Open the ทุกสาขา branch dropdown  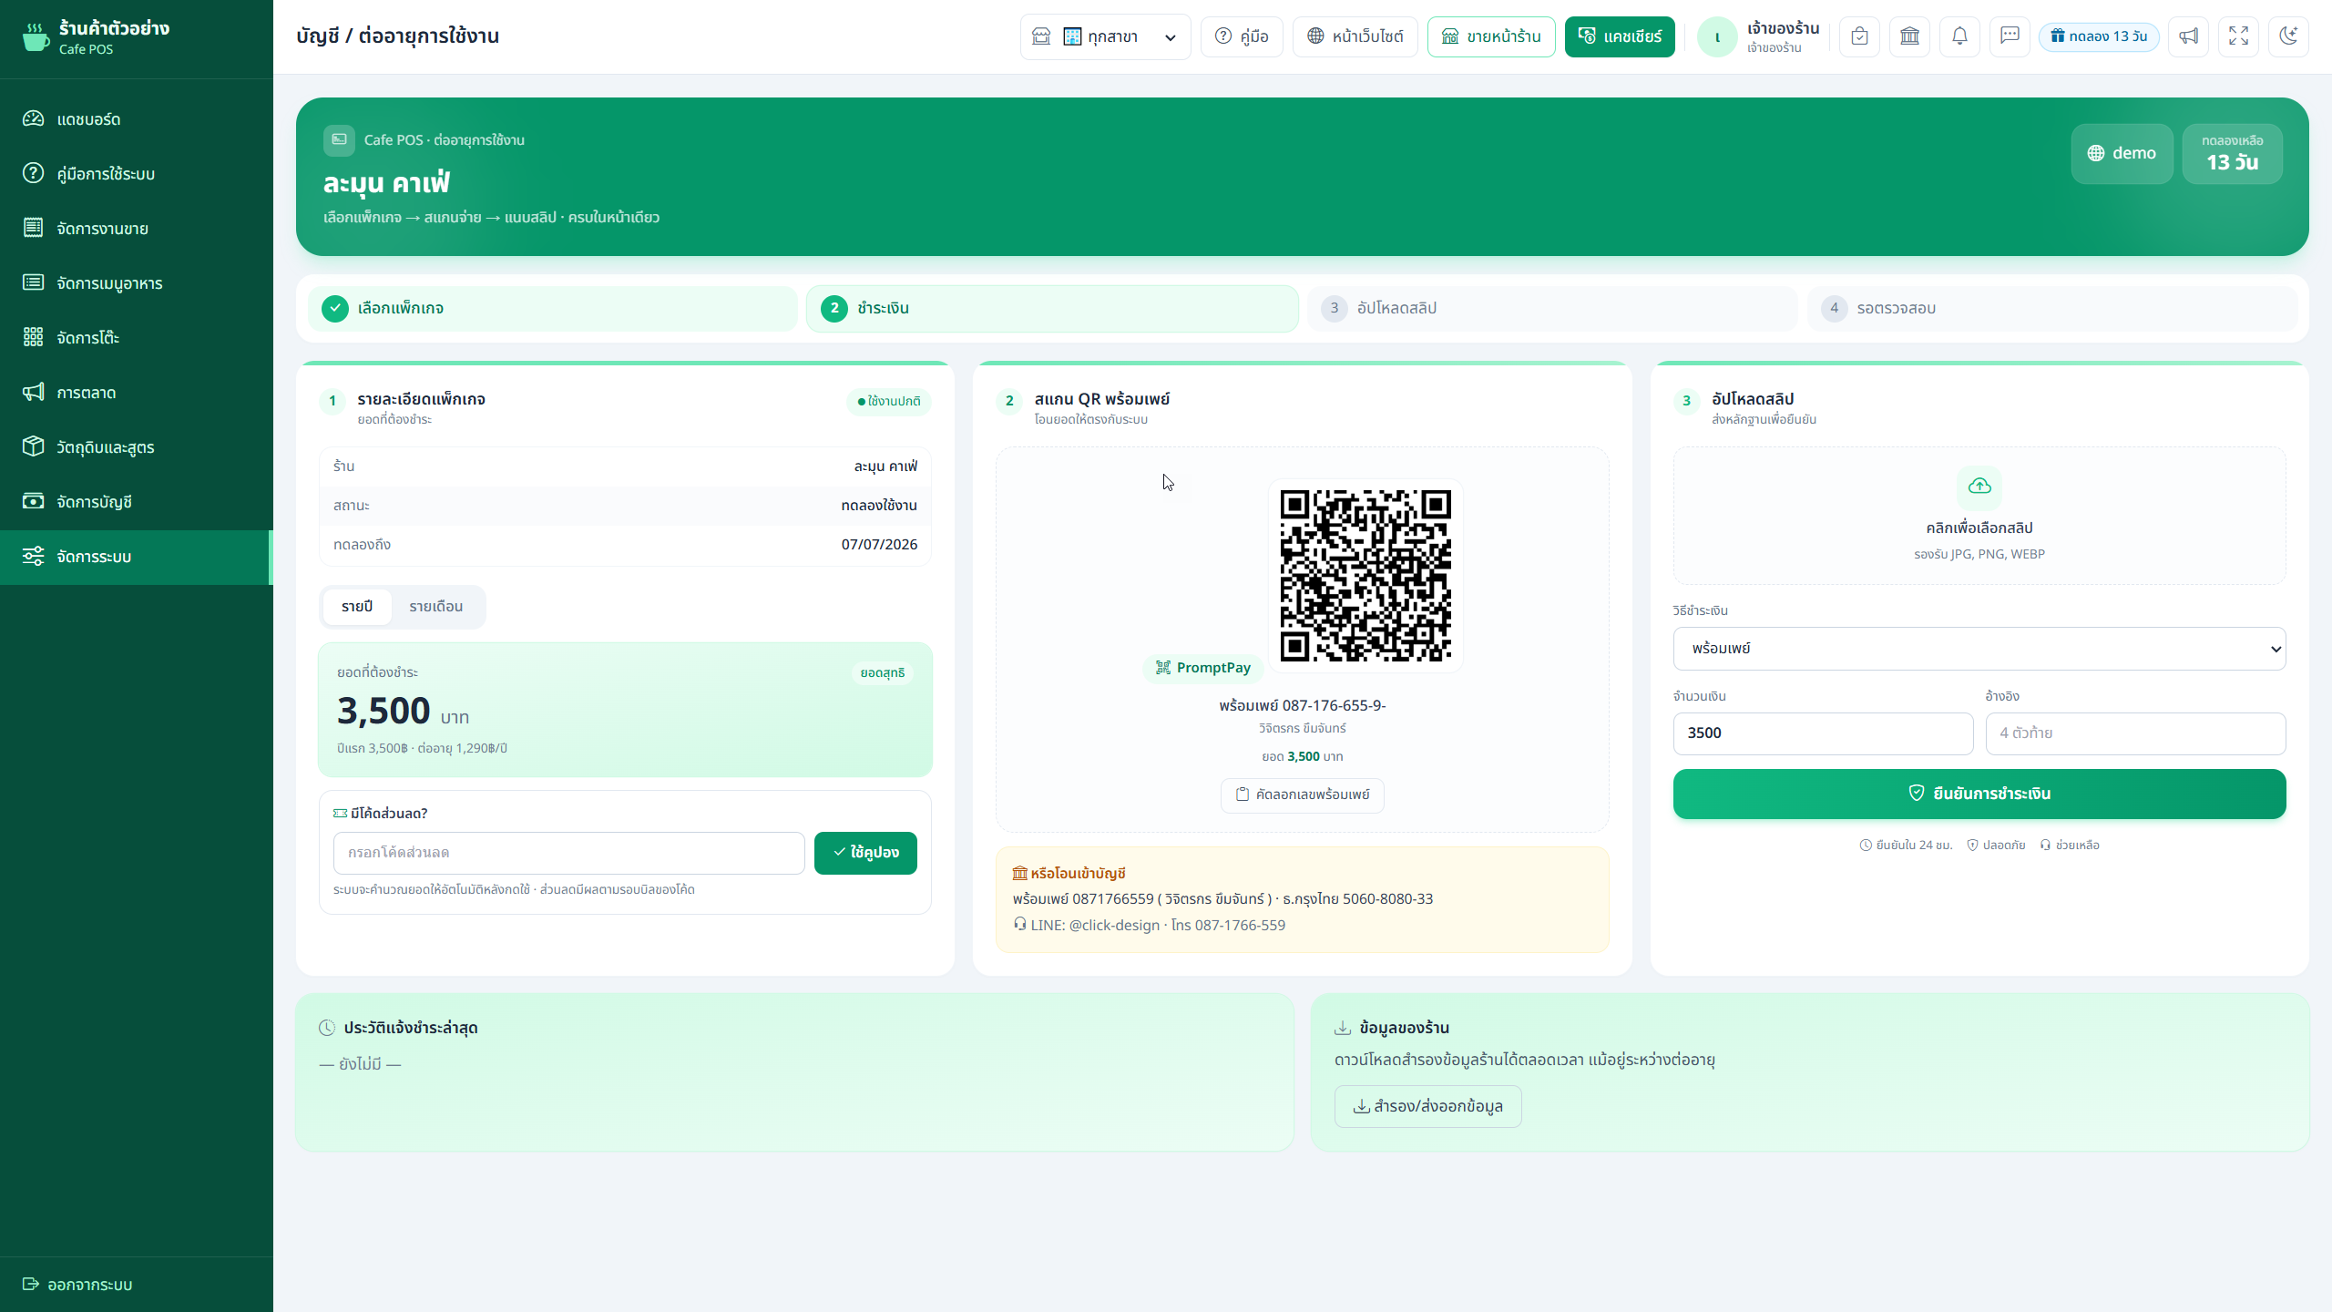(x=1105, y=37)
